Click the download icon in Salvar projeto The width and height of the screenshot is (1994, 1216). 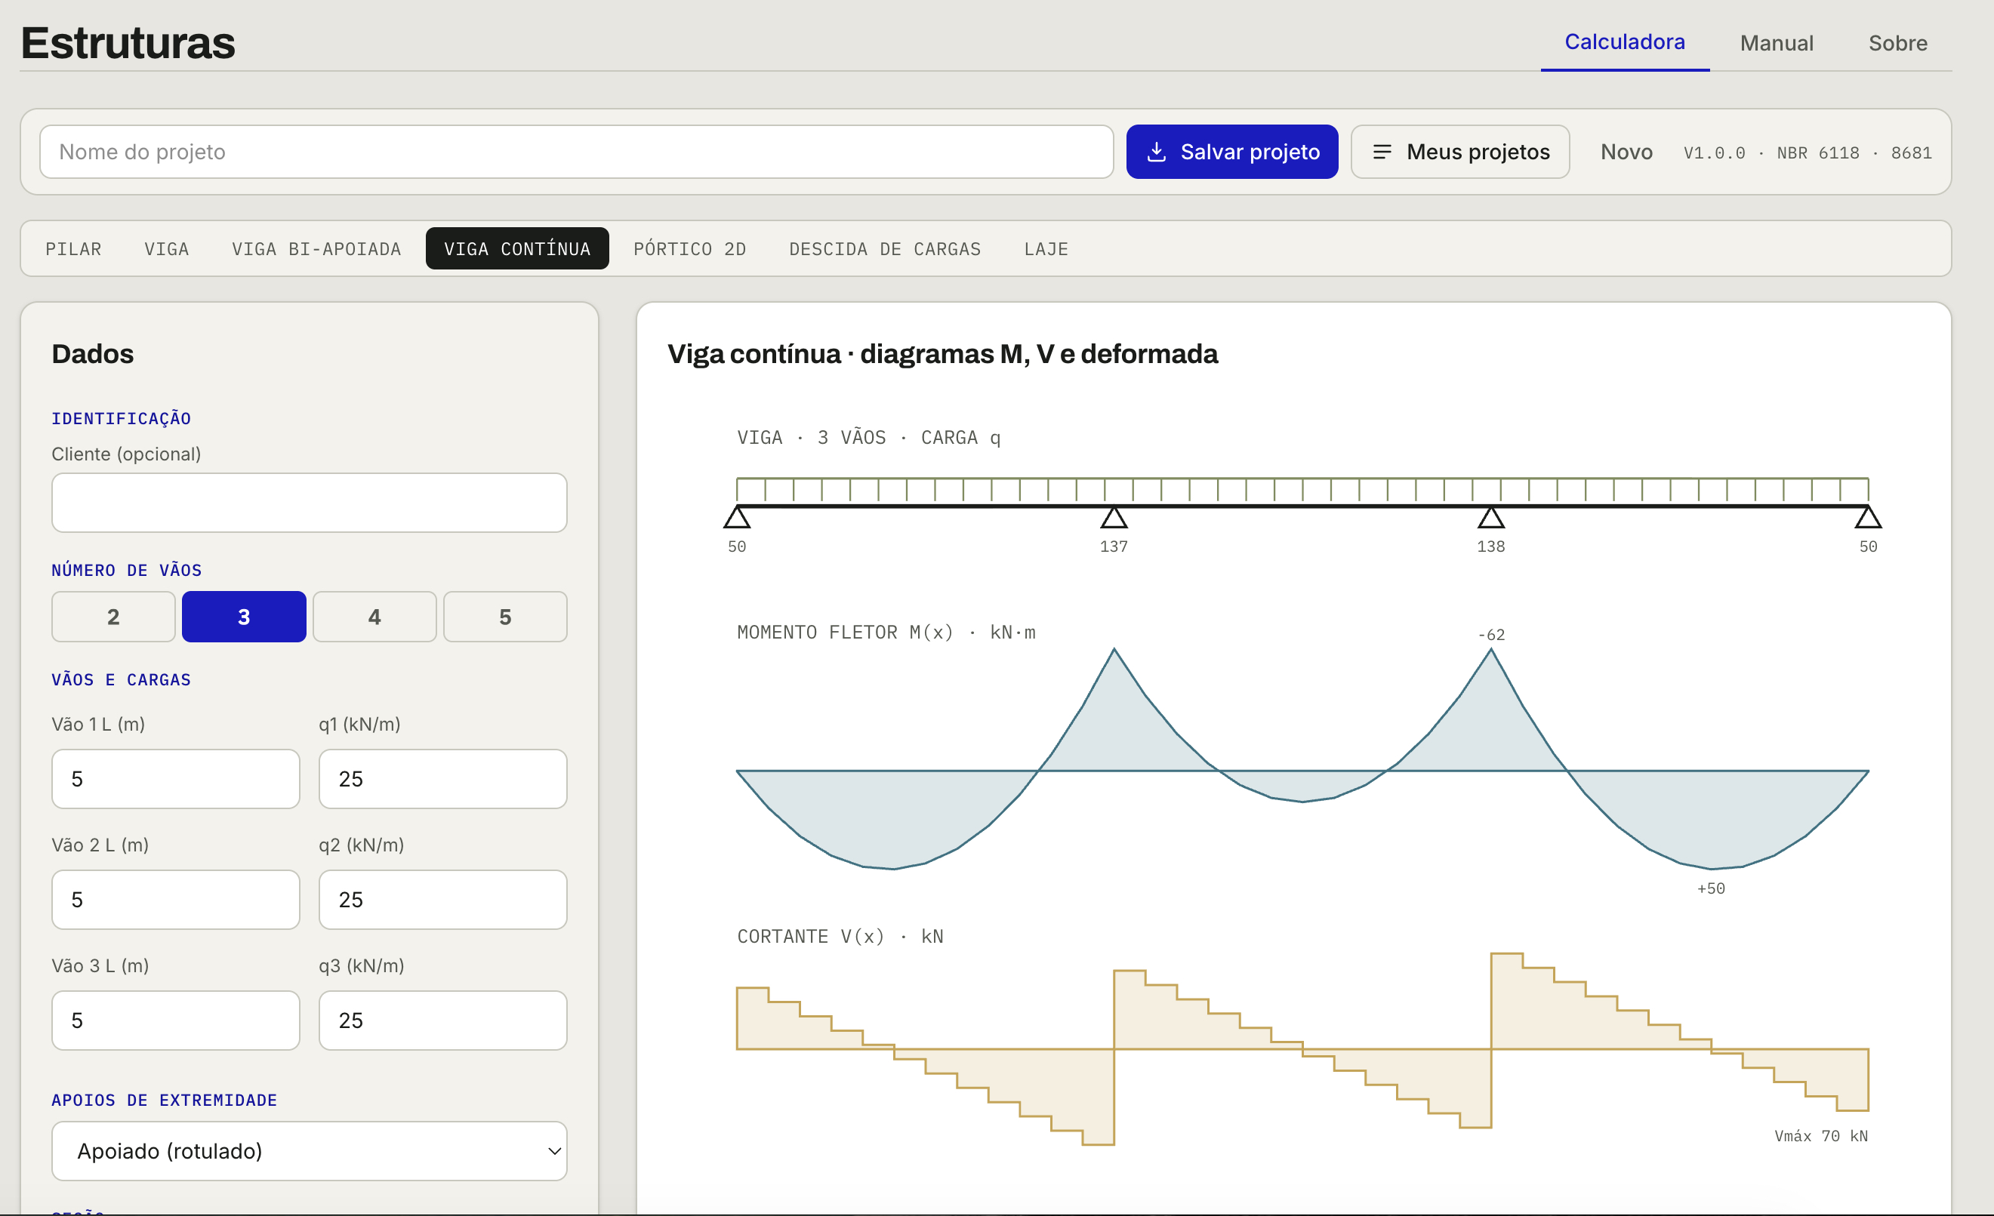[x=1157, y=152]
